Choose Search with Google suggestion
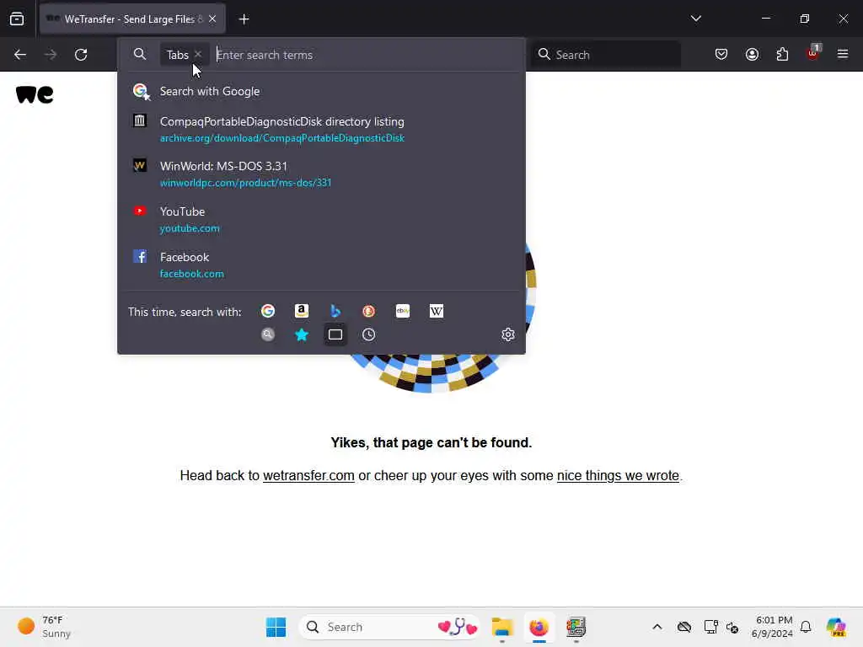 321,91
